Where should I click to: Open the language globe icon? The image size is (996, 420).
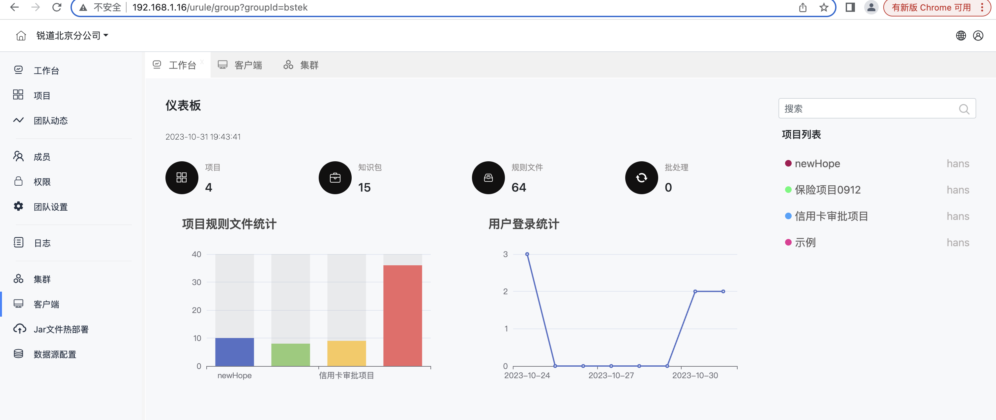(x=961, y=36)
